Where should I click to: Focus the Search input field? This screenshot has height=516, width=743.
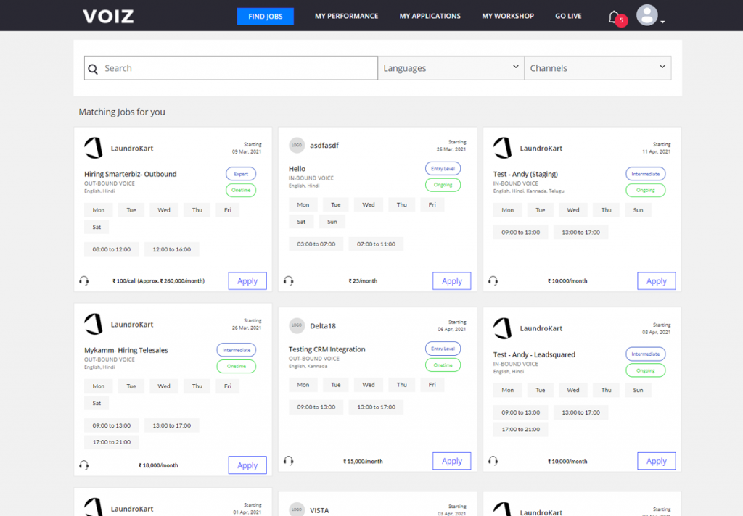231,67
